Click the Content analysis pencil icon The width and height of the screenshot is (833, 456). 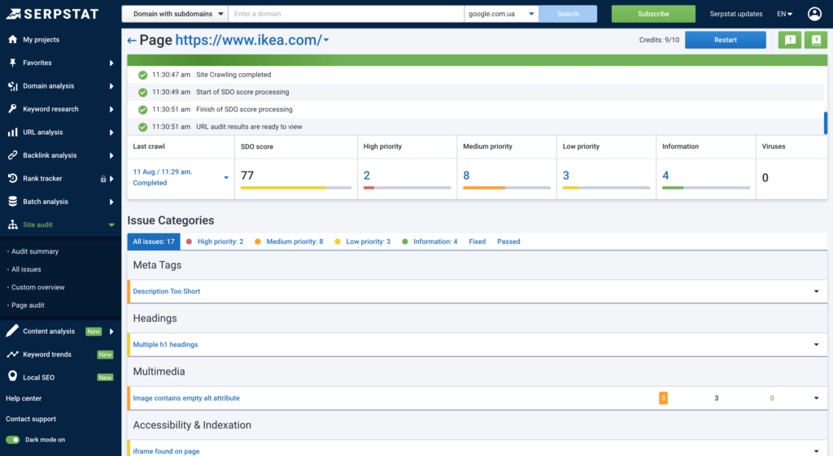coord(12,331)
